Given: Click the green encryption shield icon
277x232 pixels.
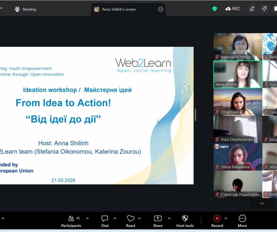Looking at the screenshot, I should (214, 9).
